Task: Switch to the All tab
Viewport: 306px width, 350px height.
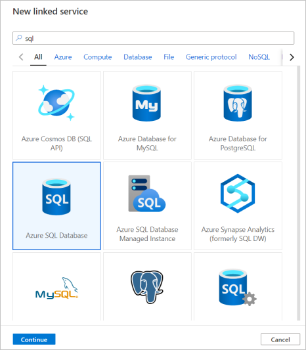Action: (x=38, y=57)
